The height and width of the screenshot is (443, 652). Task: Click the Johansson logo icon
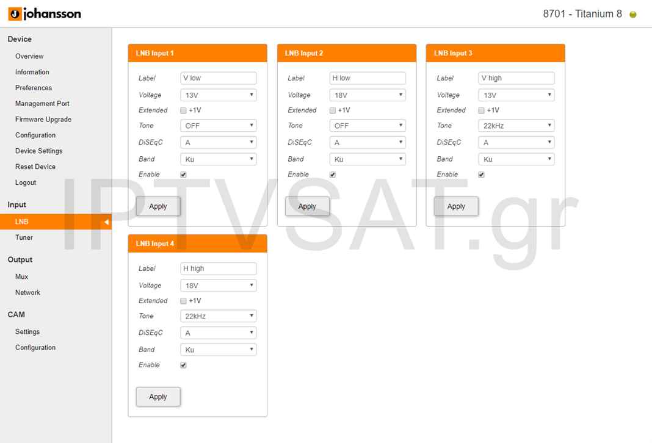pyautogui.click(x=14, y=13)
